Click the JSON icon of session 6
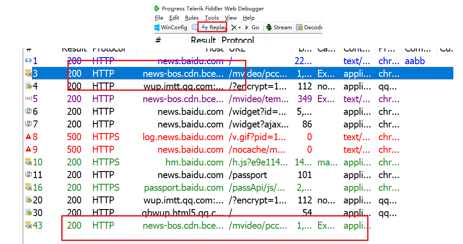This screenshot has width=463, height=244. click(x=28, y=111)
